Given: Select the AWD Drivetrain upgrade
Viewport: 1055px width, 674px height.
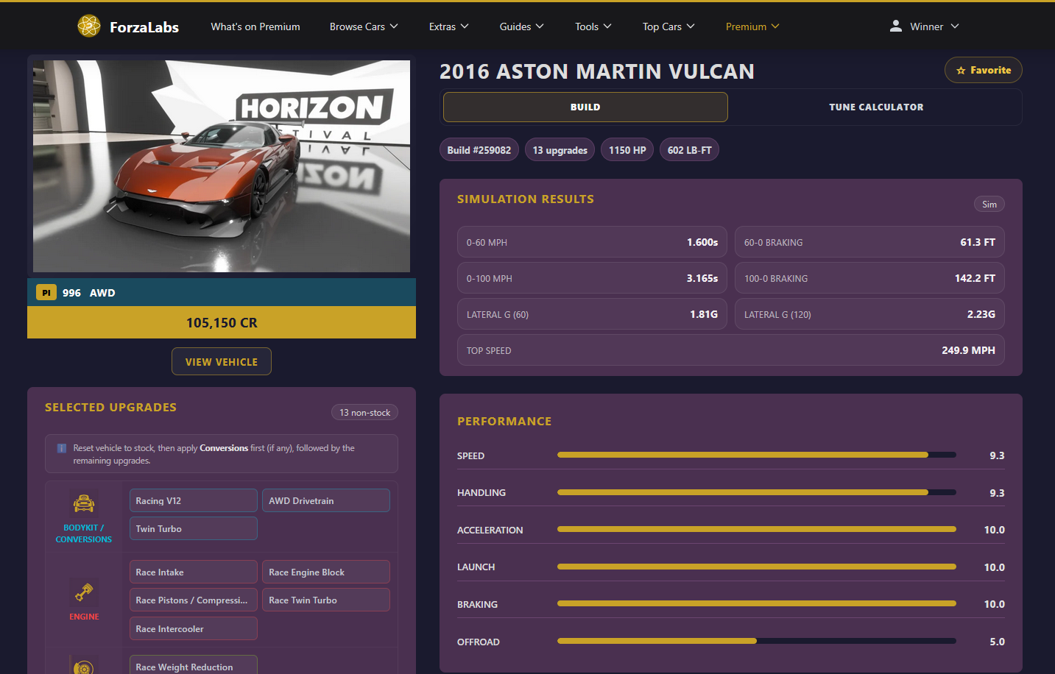Looking at the screenshot, I should [326, 500].
